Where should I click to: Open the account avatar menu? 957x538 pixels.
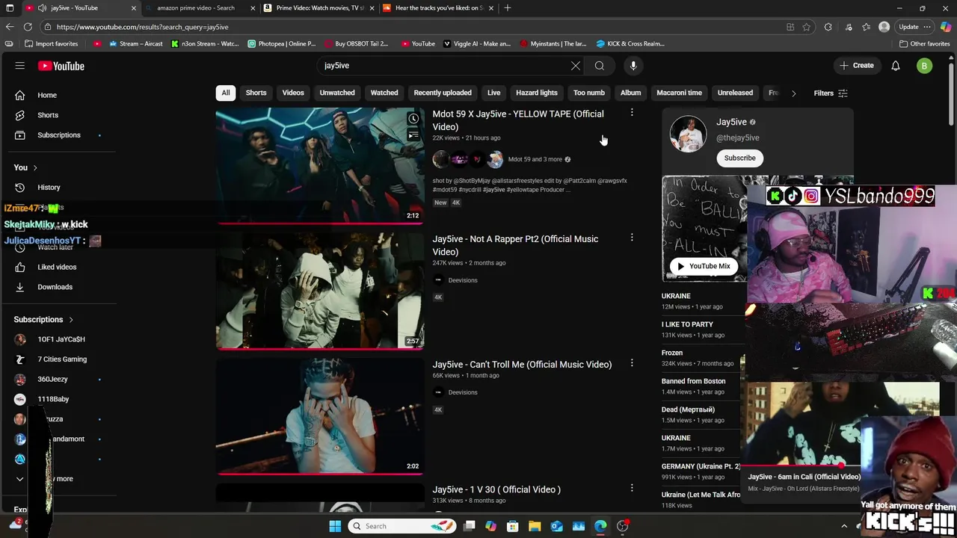click(x=925, y=66)
